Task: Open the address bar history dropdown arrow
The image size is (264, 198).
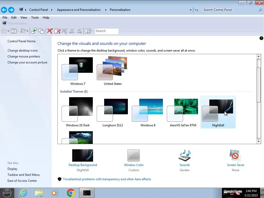Action: click(191, 10)
